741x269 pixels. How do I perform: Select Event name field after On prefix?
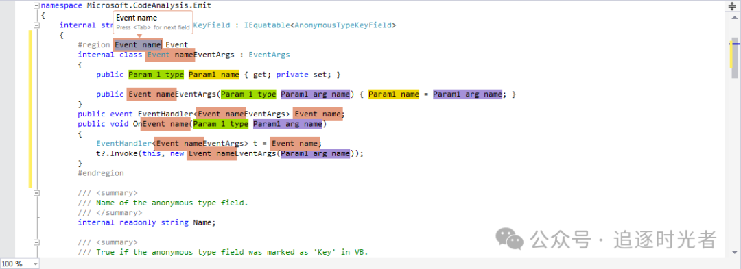click(x=166, y=124)
